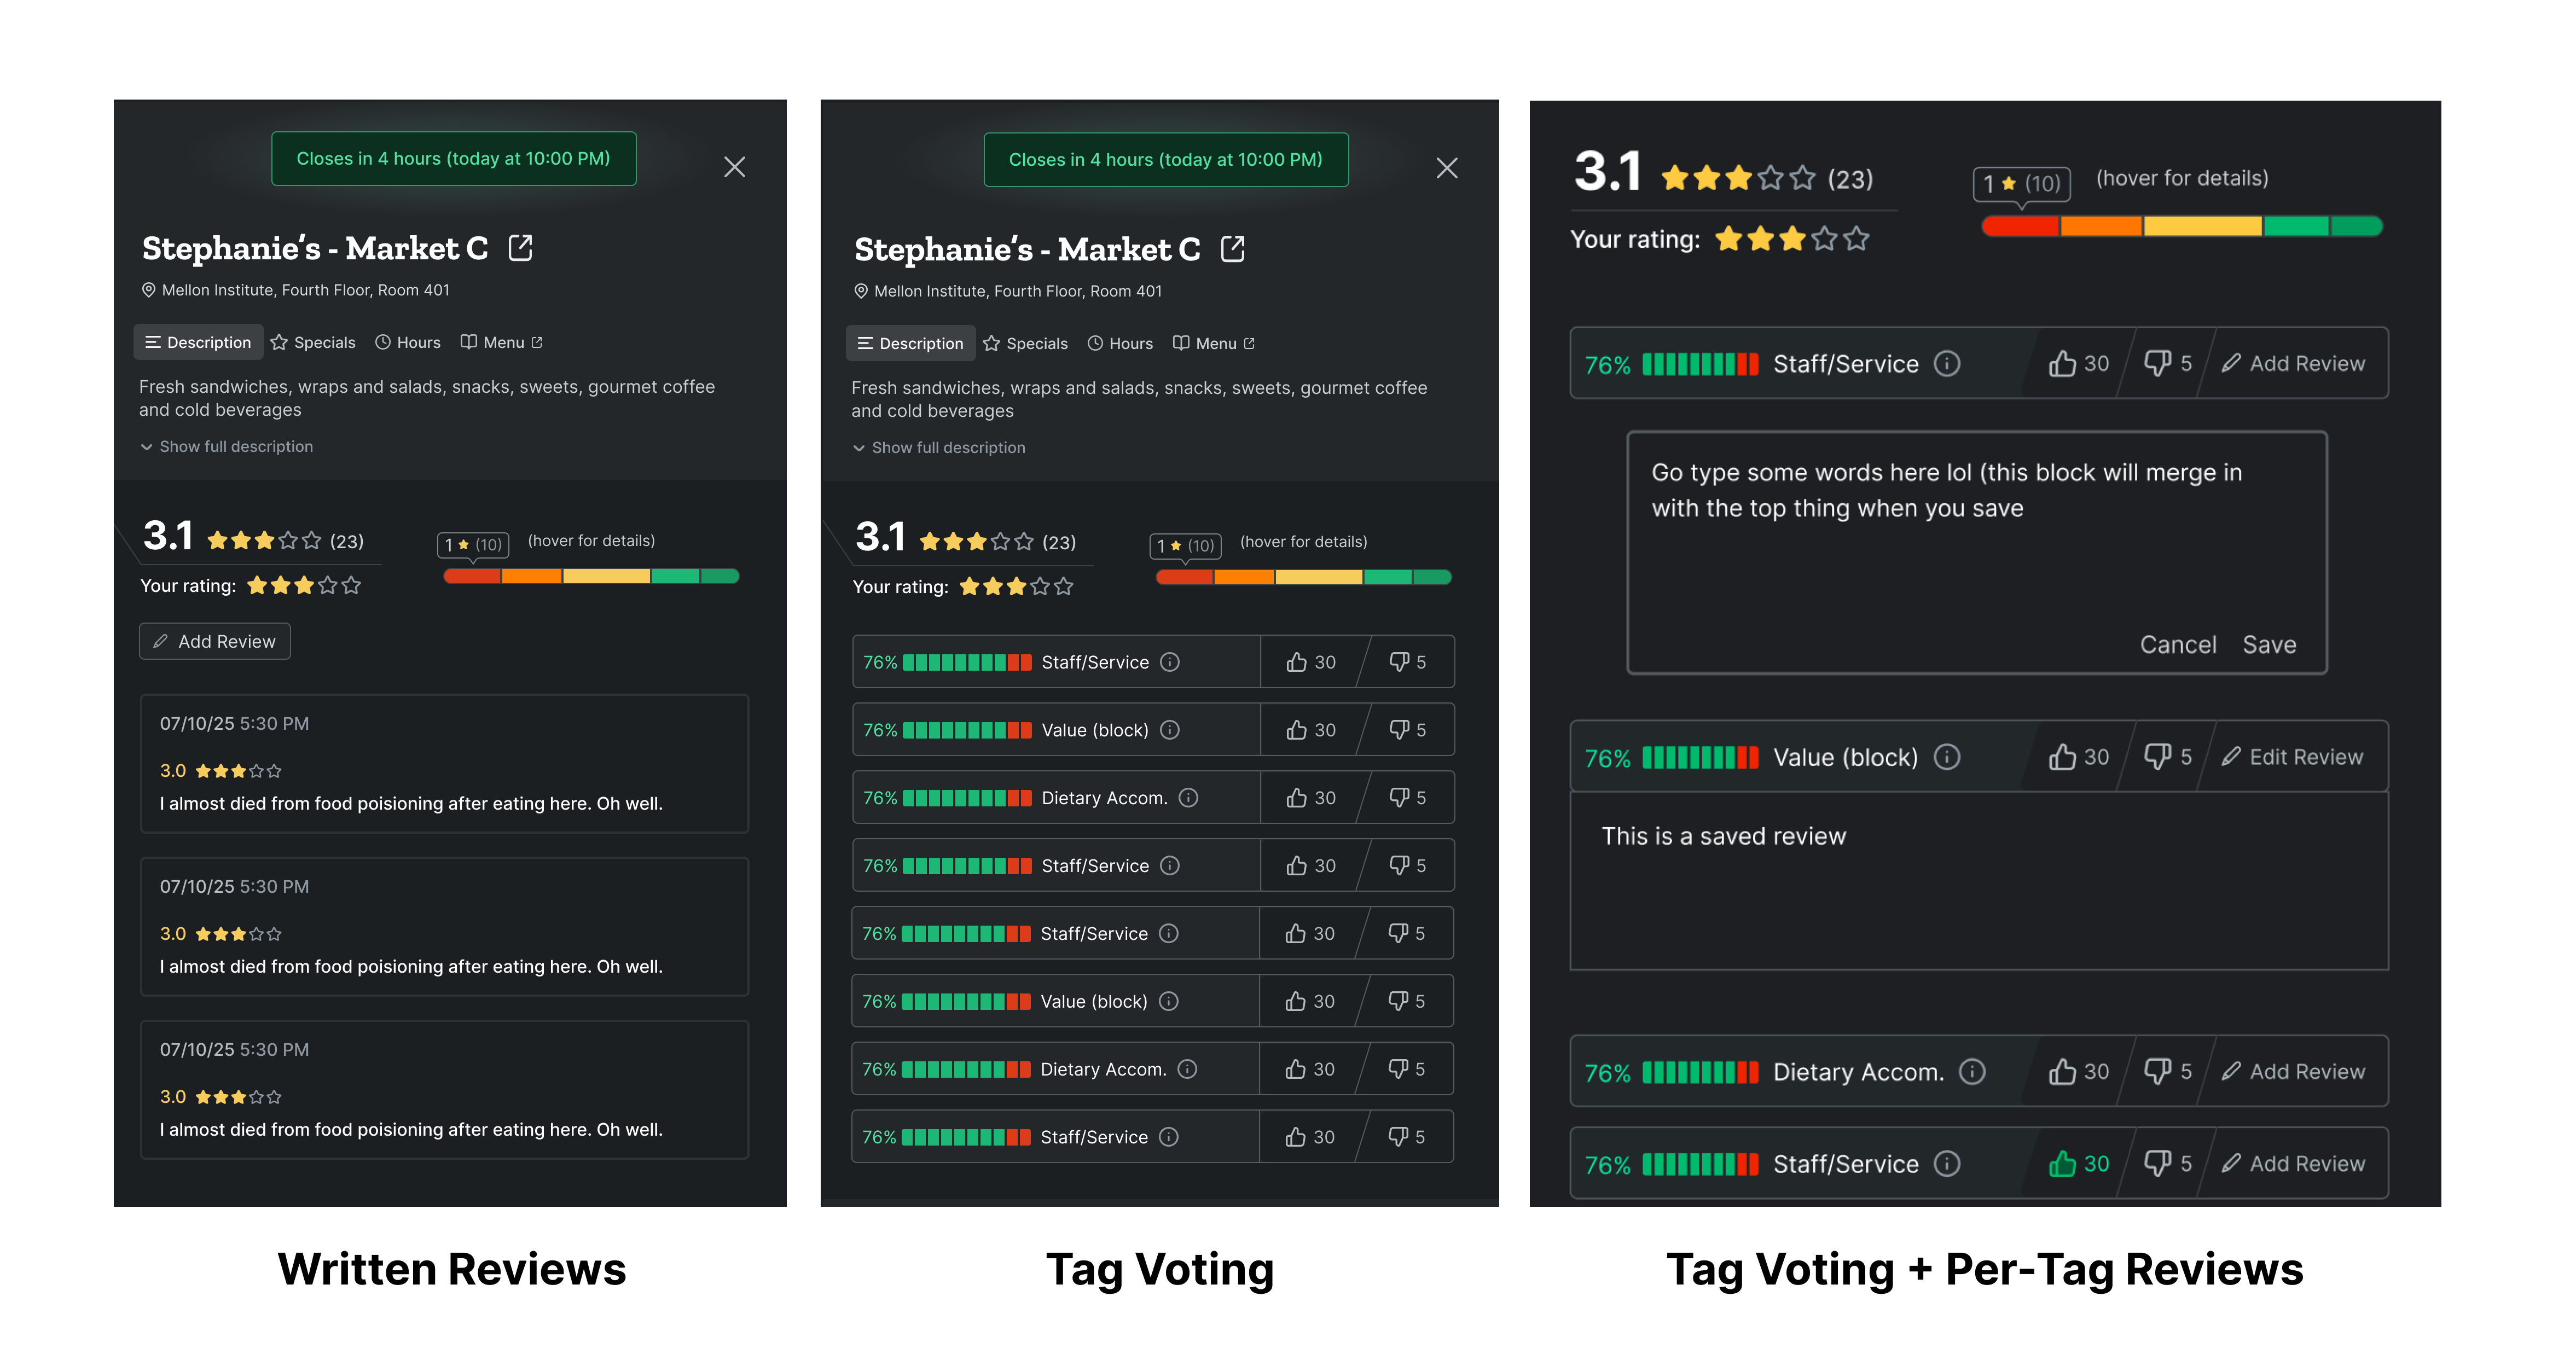Click info icon on second Dietary Accom. row, Tag Voting
Viewport: 2576px width, 1360px height.
click(x=1187, y=1069)
